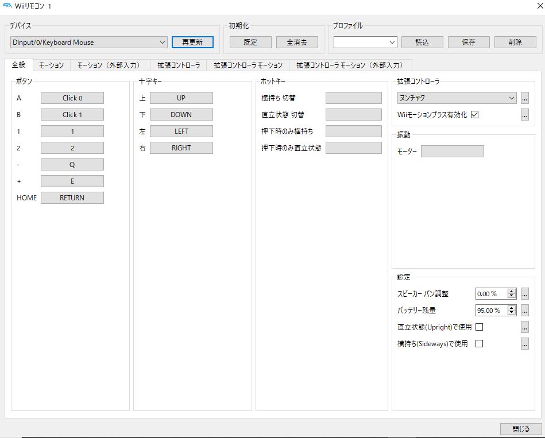Screen dimensions: 545x438
Task: Click the 保存 save profile button
Action: 468,42
